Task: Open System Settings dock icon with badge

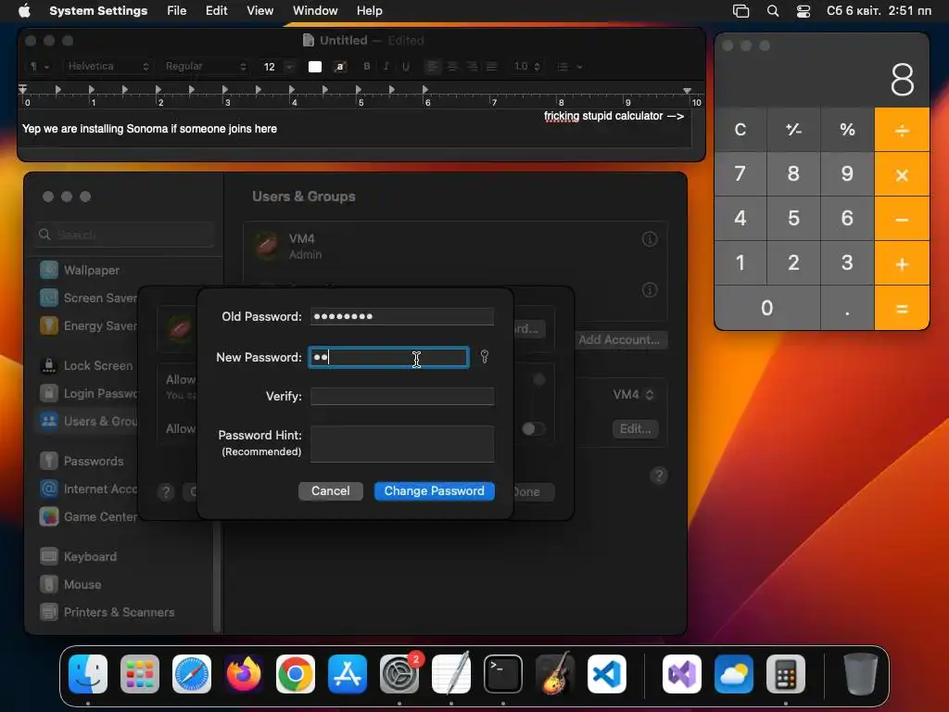Action: [x=399, y=674]
